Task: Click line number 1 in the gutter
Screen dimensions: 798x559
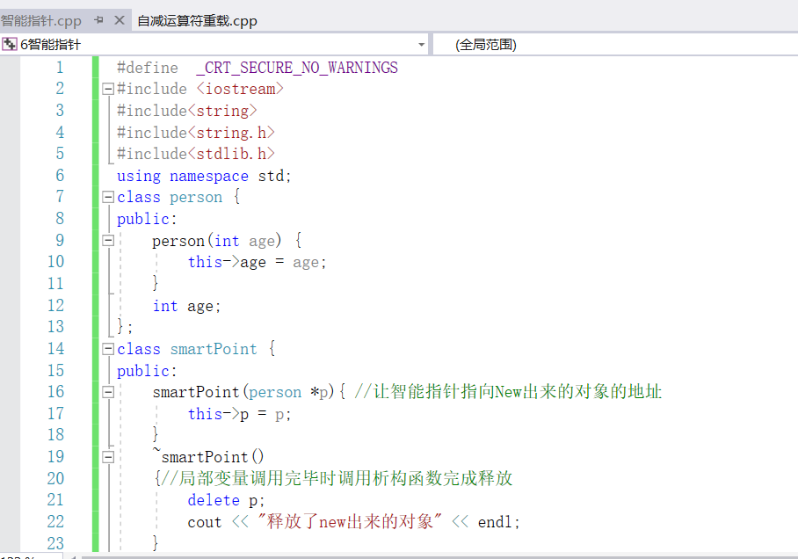Action: tap(60, 67)
